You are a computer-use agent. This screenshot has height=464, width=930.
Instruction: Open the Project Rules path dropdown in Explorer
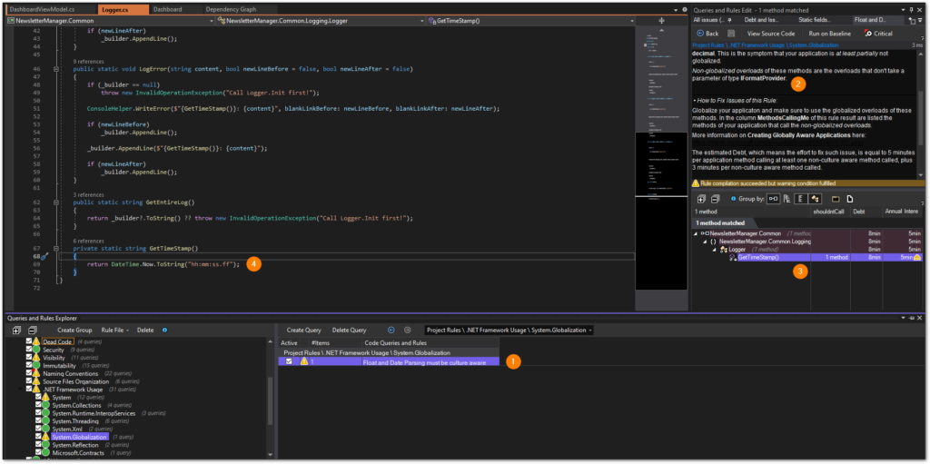pyautogui.click(x=510, y=330)
